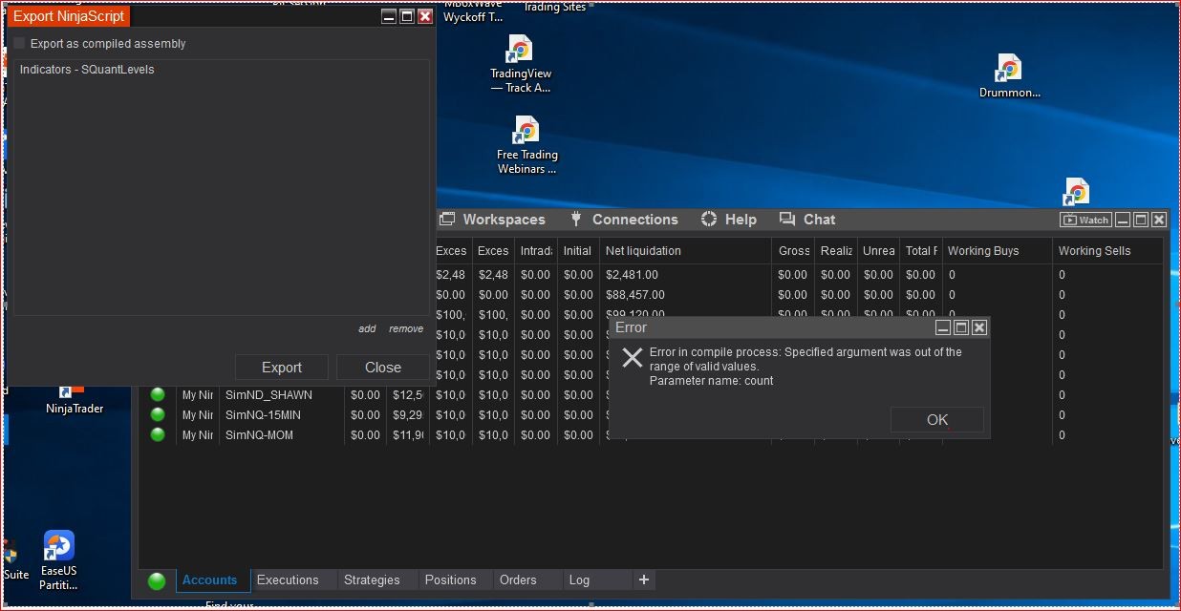The height and width of the screenshot is (611, 1181).
Task: Switch to the Positions tab
Action: tap(450, 579)
